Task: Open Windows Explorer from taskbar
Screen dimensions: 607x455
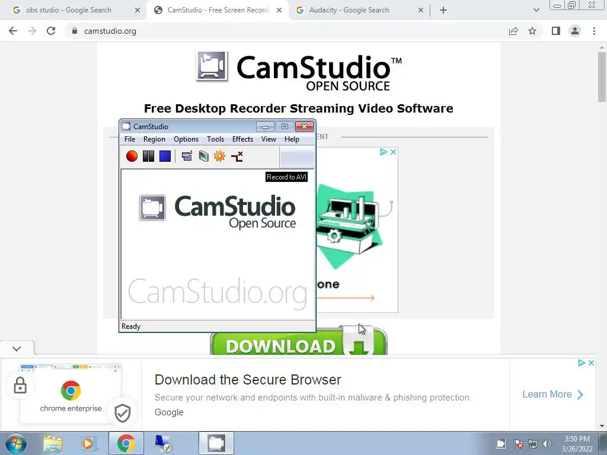Action: [53, 443]
